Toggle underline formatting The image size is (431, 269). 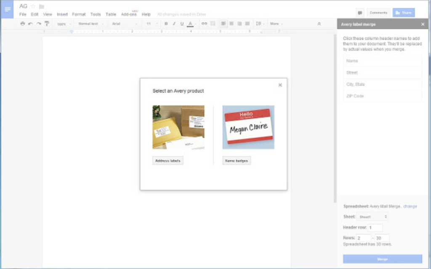click(x=181, y=24)
